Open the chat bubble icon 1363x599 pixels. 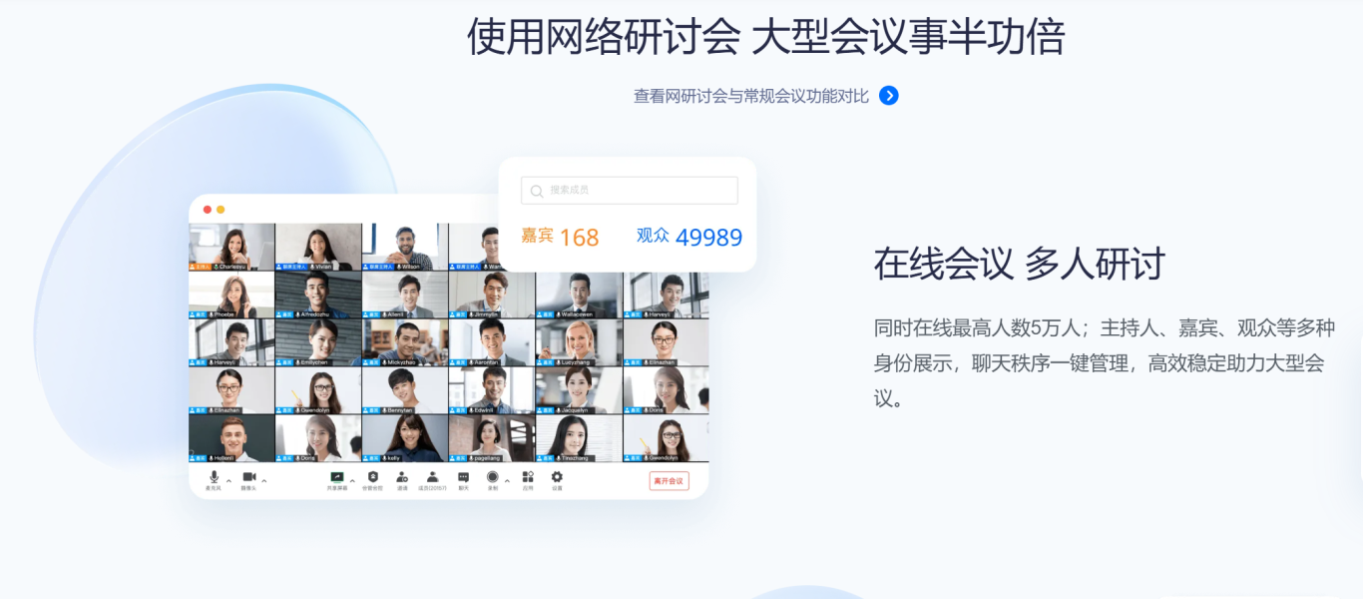click(x=463, y=477)
